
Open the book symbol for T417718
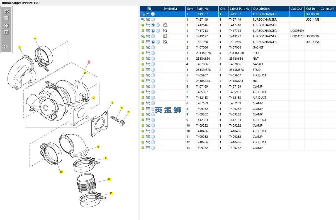pos(165,31)
